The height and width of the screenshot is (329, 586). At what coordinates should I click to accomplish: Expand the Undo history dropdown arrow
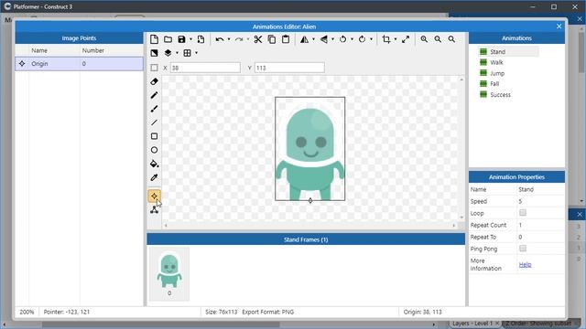(x=229, y=39)
